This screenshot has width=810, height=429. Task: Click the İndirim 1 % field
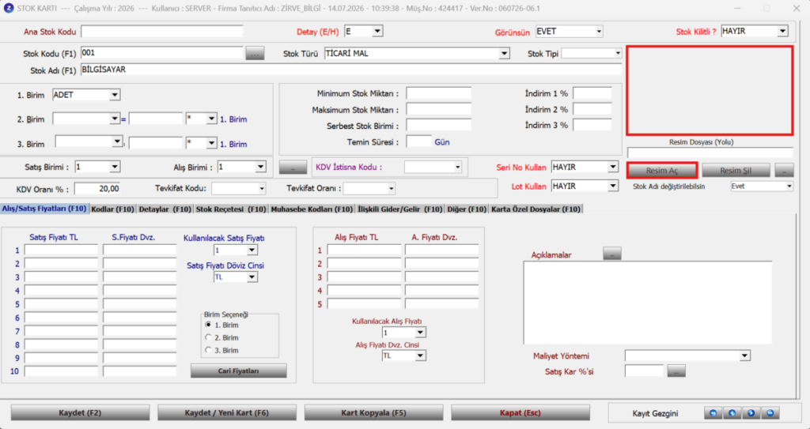click(x=592, y=93)
